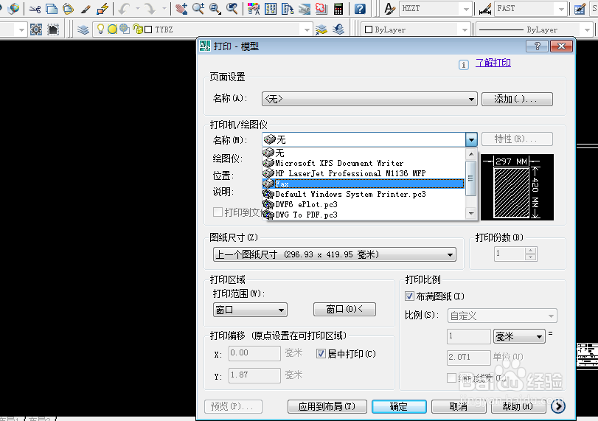Viewport: 598px width, 421px height.
Task: Click 应用到布局 button
Action: click(327, 406)
